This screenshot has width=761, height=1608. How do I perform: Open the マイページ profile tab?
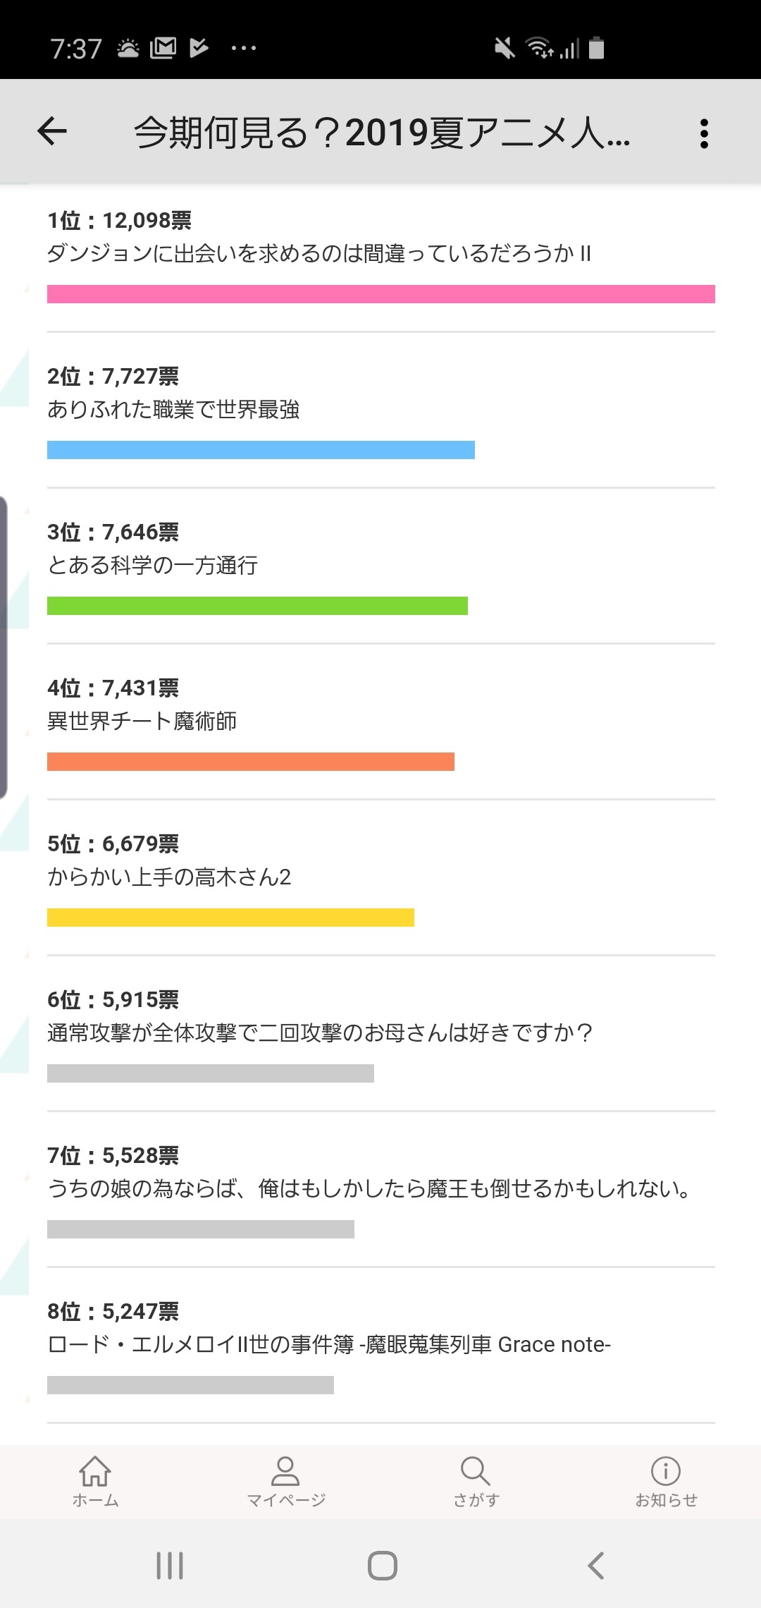pos(285,1480)
